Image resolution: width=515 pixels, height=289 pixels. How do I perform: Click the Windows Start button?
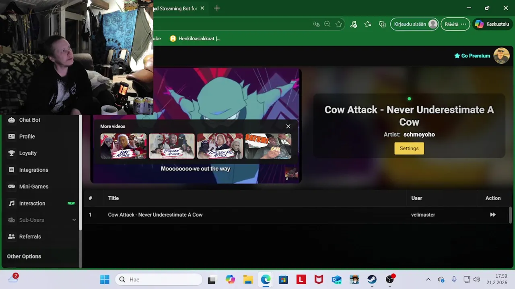coord(105,279)
